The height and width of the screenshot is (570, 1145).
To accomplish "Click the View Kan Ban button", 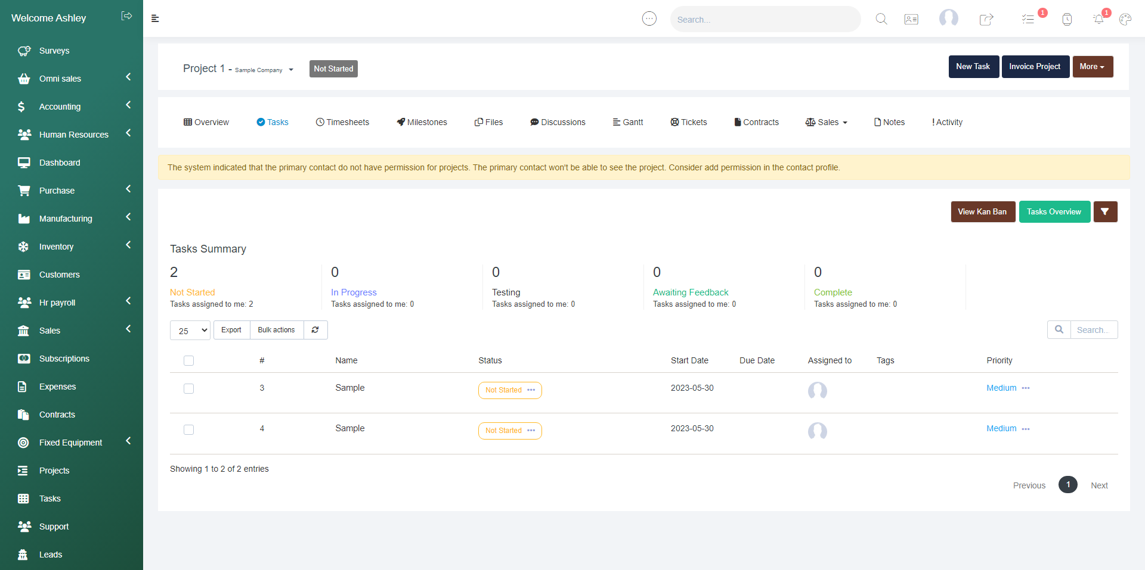I will coord(982,212).
